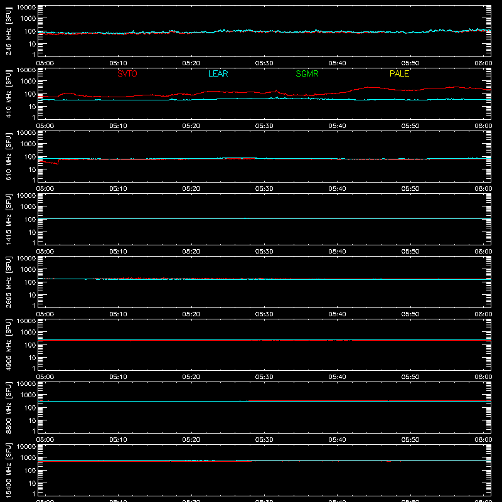502x502 pixels.
Task: Click the 10000 tick label on 245 MHz plot
Action: click(x=26, y=8)
